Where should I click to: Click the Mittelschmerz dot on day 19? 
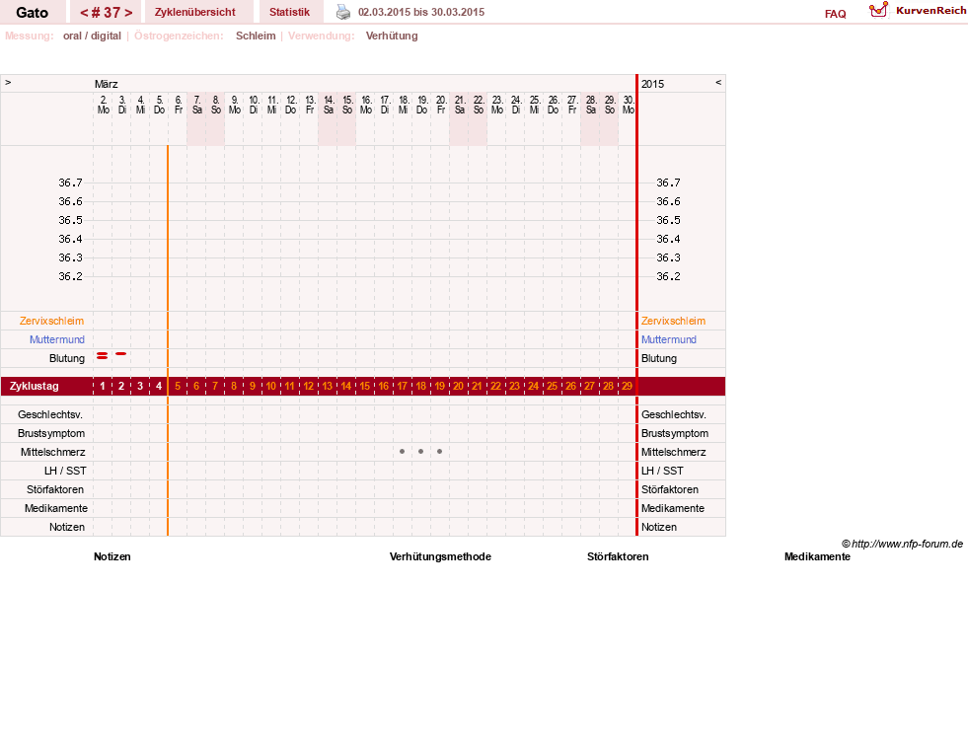coord(439,452)
